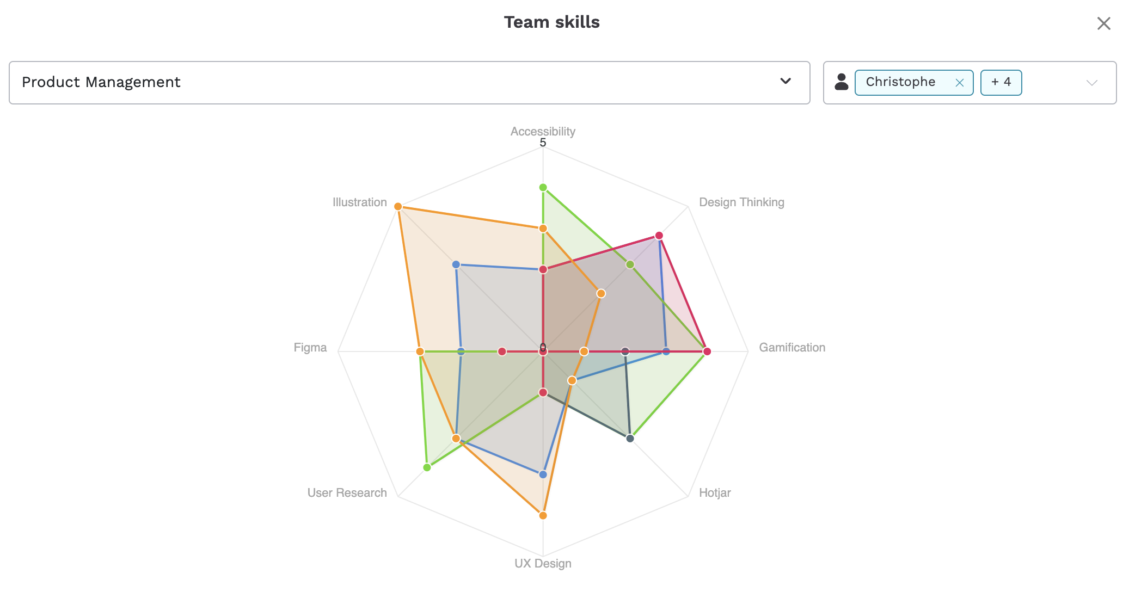Click the blue UX Design data point
The image size is (1129, 592).
tap(543, 474)
